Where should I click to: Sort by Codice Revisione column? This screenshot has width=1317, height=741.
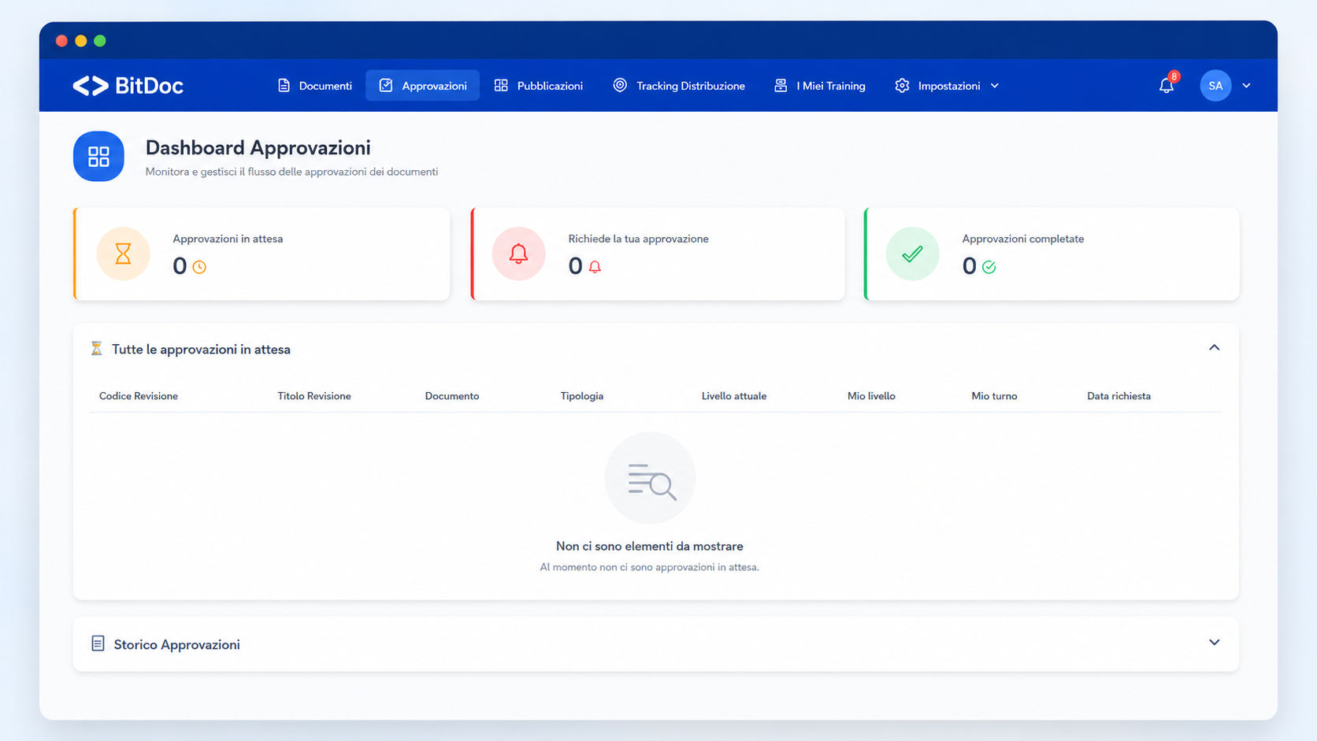point(138,396)
